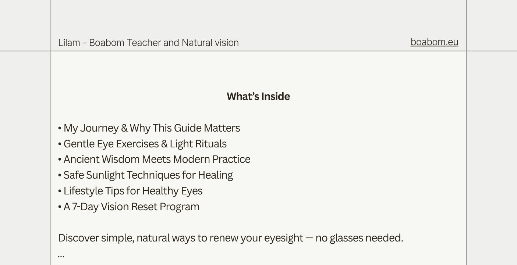Click "Ancient Wisdom Meets Modern Practice" line
The height and width of the screenshot is (265, 517).
pos(154,159)
